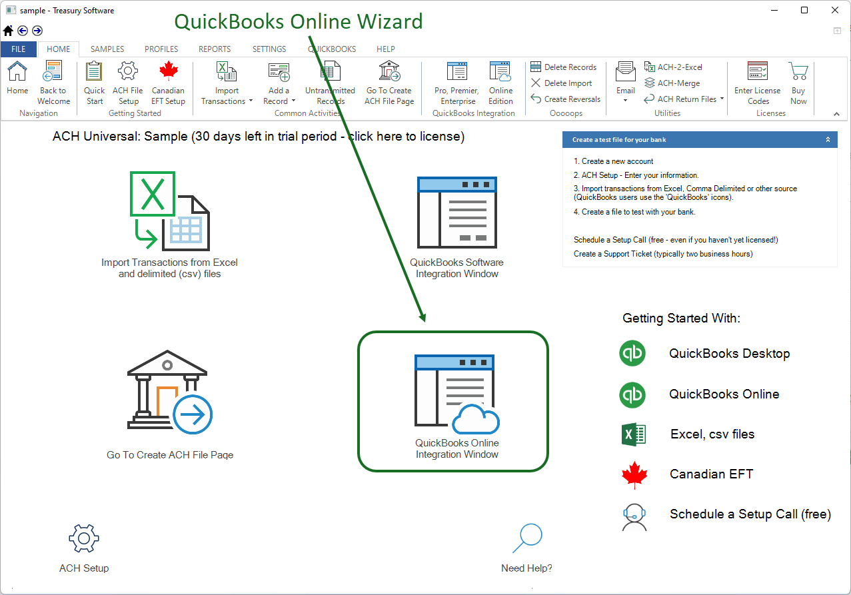Open QuickBooks Online Integration Window icon
This screenshot has width=851, height=595.
457,394
